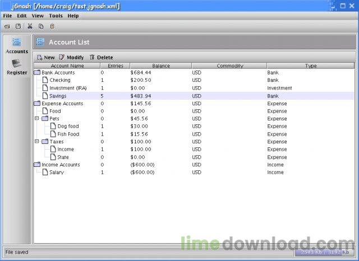The image size is (359, 261).
Task: Open the Help menu
Action: point(73,16)
